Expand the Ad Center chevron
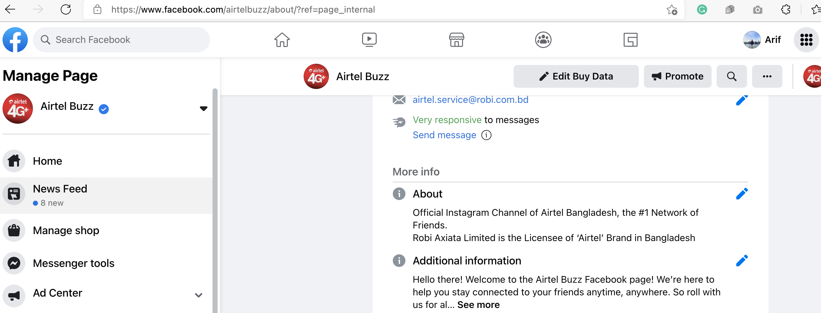Viewport: 821px width, 313px height. tap(198, 295)
